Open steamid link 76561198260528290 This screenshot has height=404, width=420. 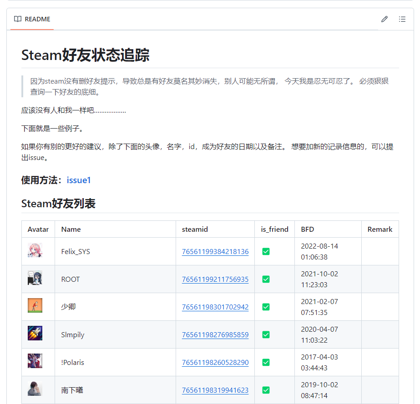pyautogui.click(x=215, y=362)
